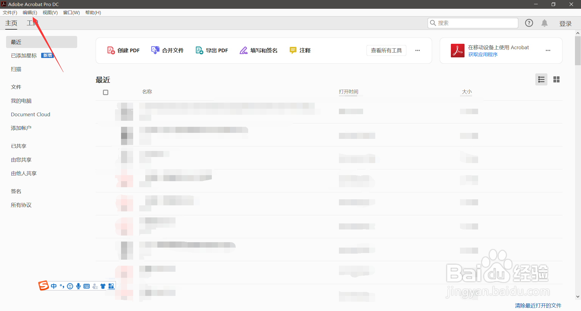Open the 窗口(W) menu

tap(71, 13)
